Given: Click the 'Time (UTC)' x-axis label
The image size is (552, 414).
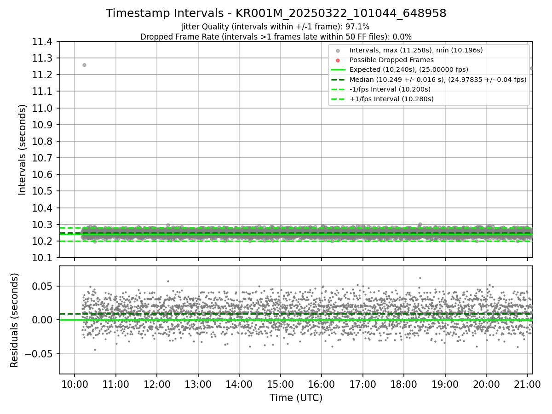Looking at the screenshot, I should 296,398.
